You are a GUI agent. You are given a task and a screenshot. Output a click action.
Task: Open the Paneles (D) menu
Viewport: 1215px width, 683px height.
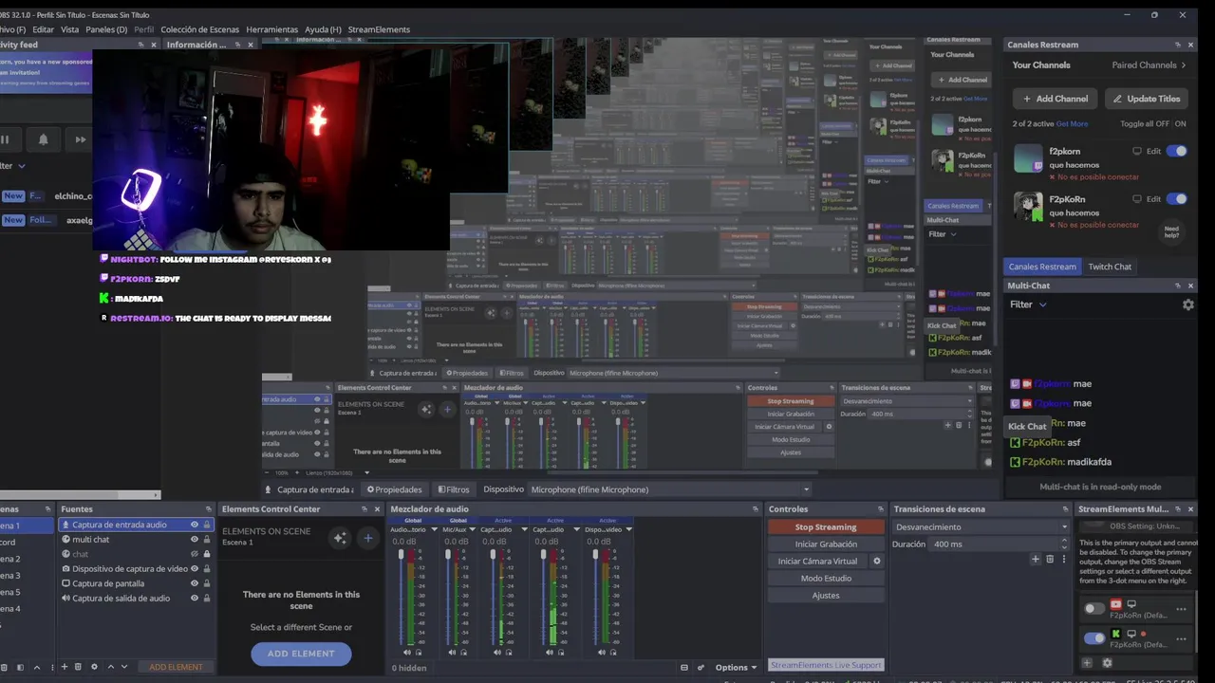pos(106,29)
